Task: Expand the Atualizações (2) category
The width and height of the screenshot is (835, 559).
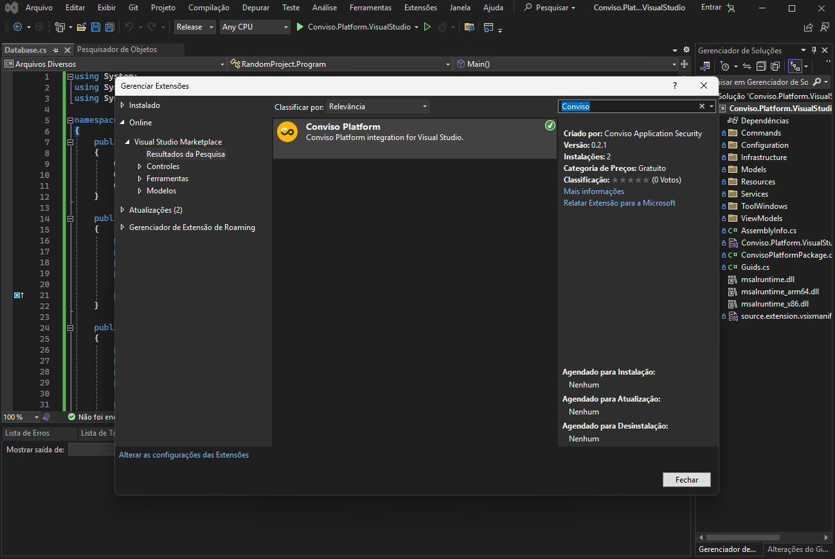Action: point(122,210)
